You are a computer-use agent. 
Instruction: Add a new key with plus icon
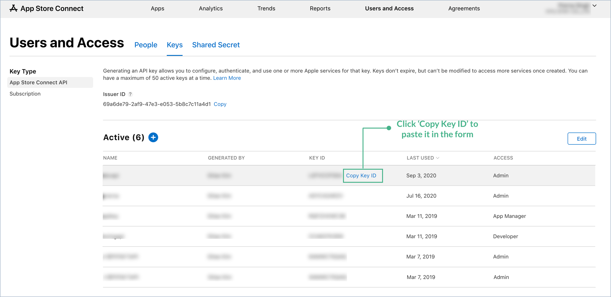click(x=153, y=138)
